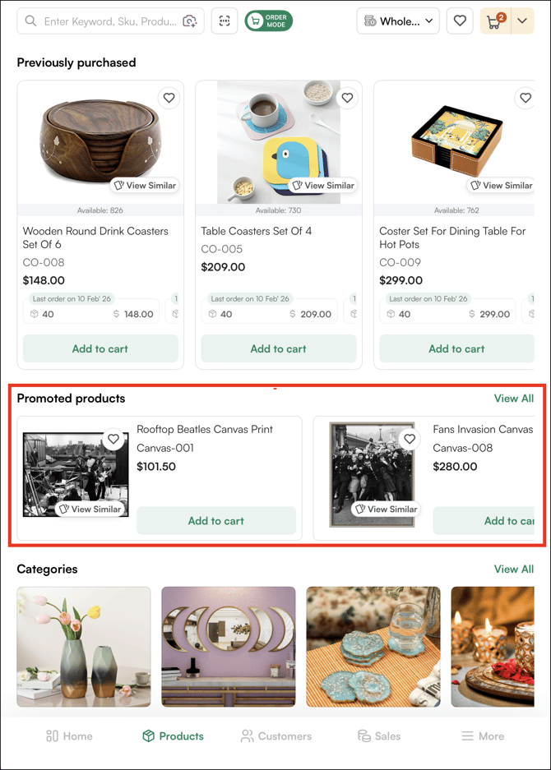Image resolution: width=551 pixels, height=770 pixels.
Task: Open the More menu tab
Action: (x=483, y=736)
